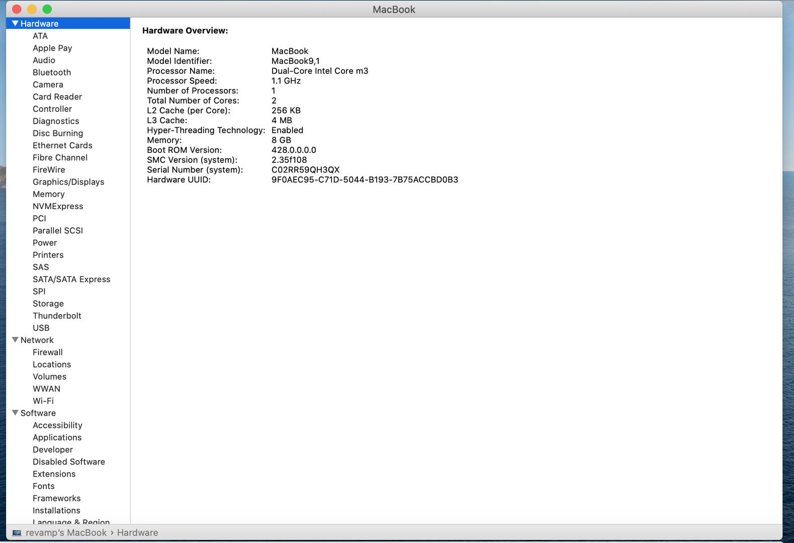
Task: Open Power information
Action: (45, 243)
